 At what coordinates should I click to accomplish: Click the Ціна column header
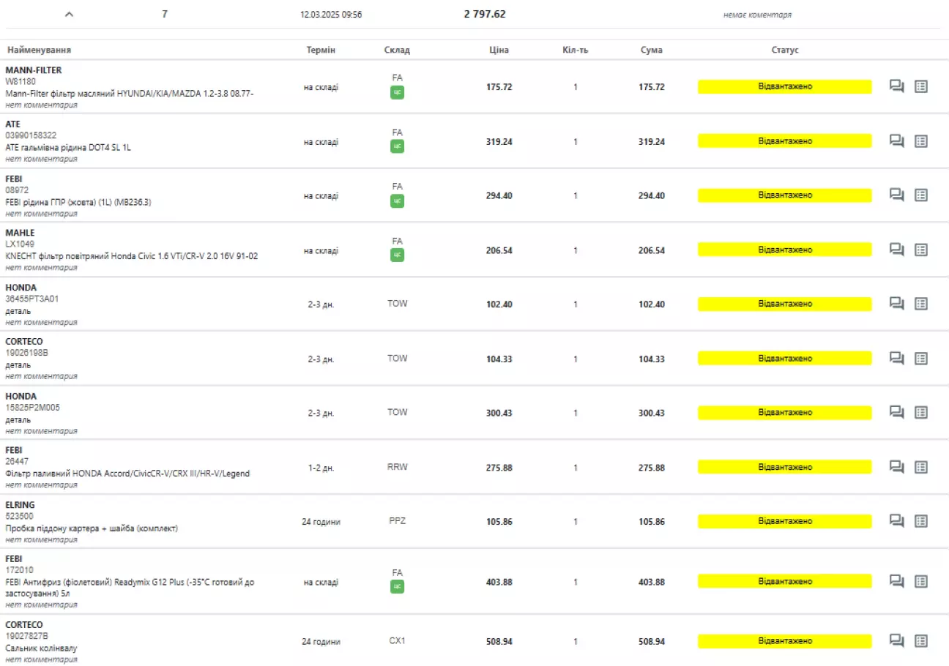click(x=499, y=50)
